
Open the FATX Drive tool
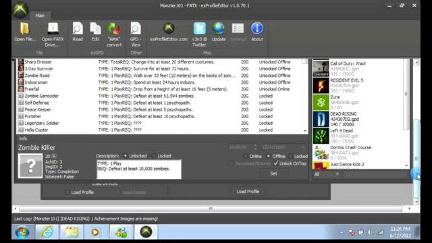(x=53, y=28)
